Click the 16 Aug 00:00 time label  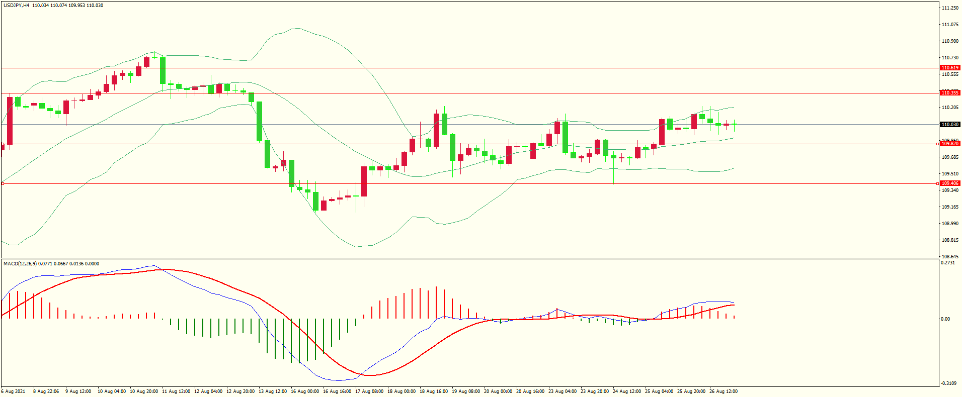click(305, 391)
